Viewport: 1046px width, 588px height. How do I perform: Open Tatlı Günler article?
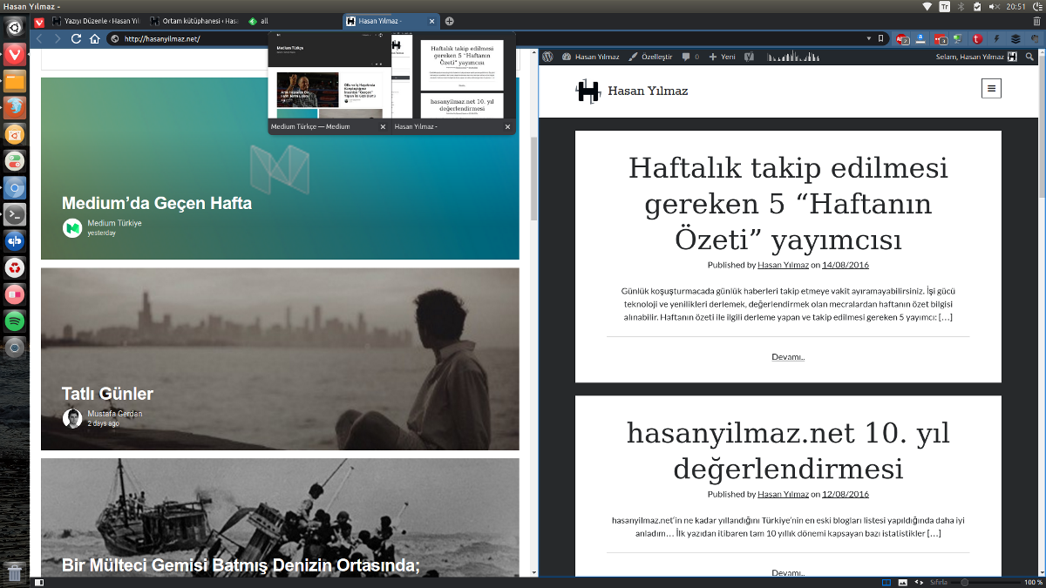click(107, 394)
